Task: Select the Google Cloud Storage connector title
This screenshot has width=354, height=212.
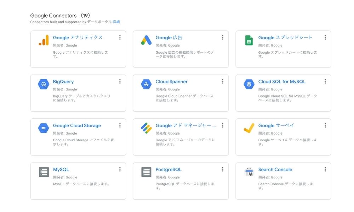Action: 77,125
